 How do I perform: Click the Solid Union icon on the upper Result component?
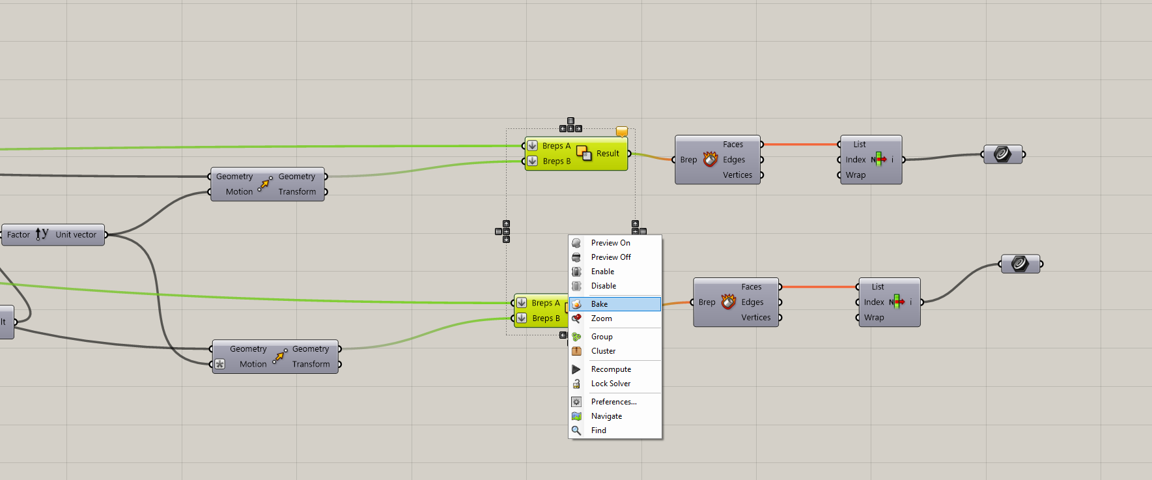coord(584,153)
